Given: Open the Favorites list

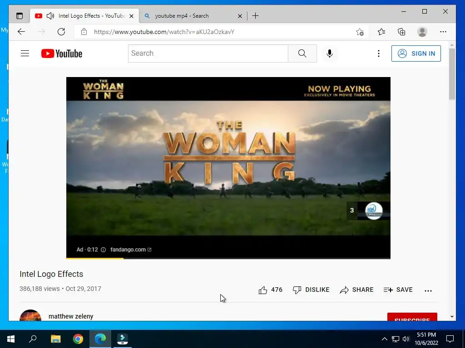Looking at the screenshot, I should click(381, 32).
